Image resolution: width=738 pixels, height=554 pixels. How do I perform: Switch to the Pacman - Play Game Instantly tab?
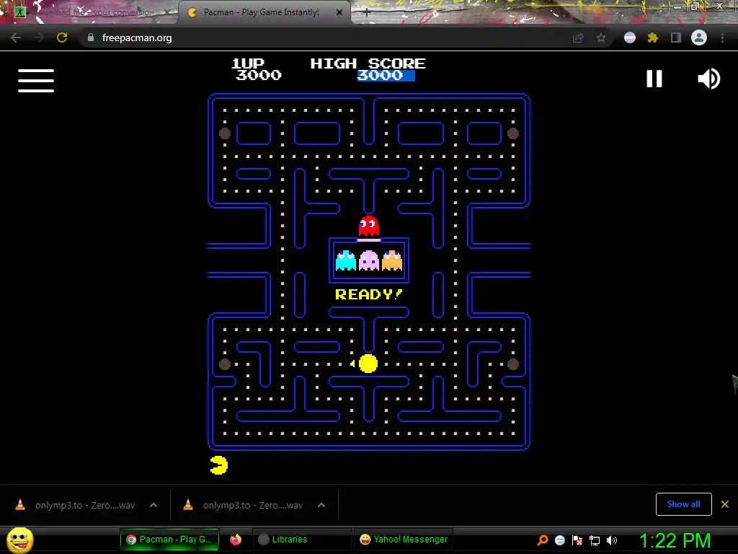[x=264, y=12]
